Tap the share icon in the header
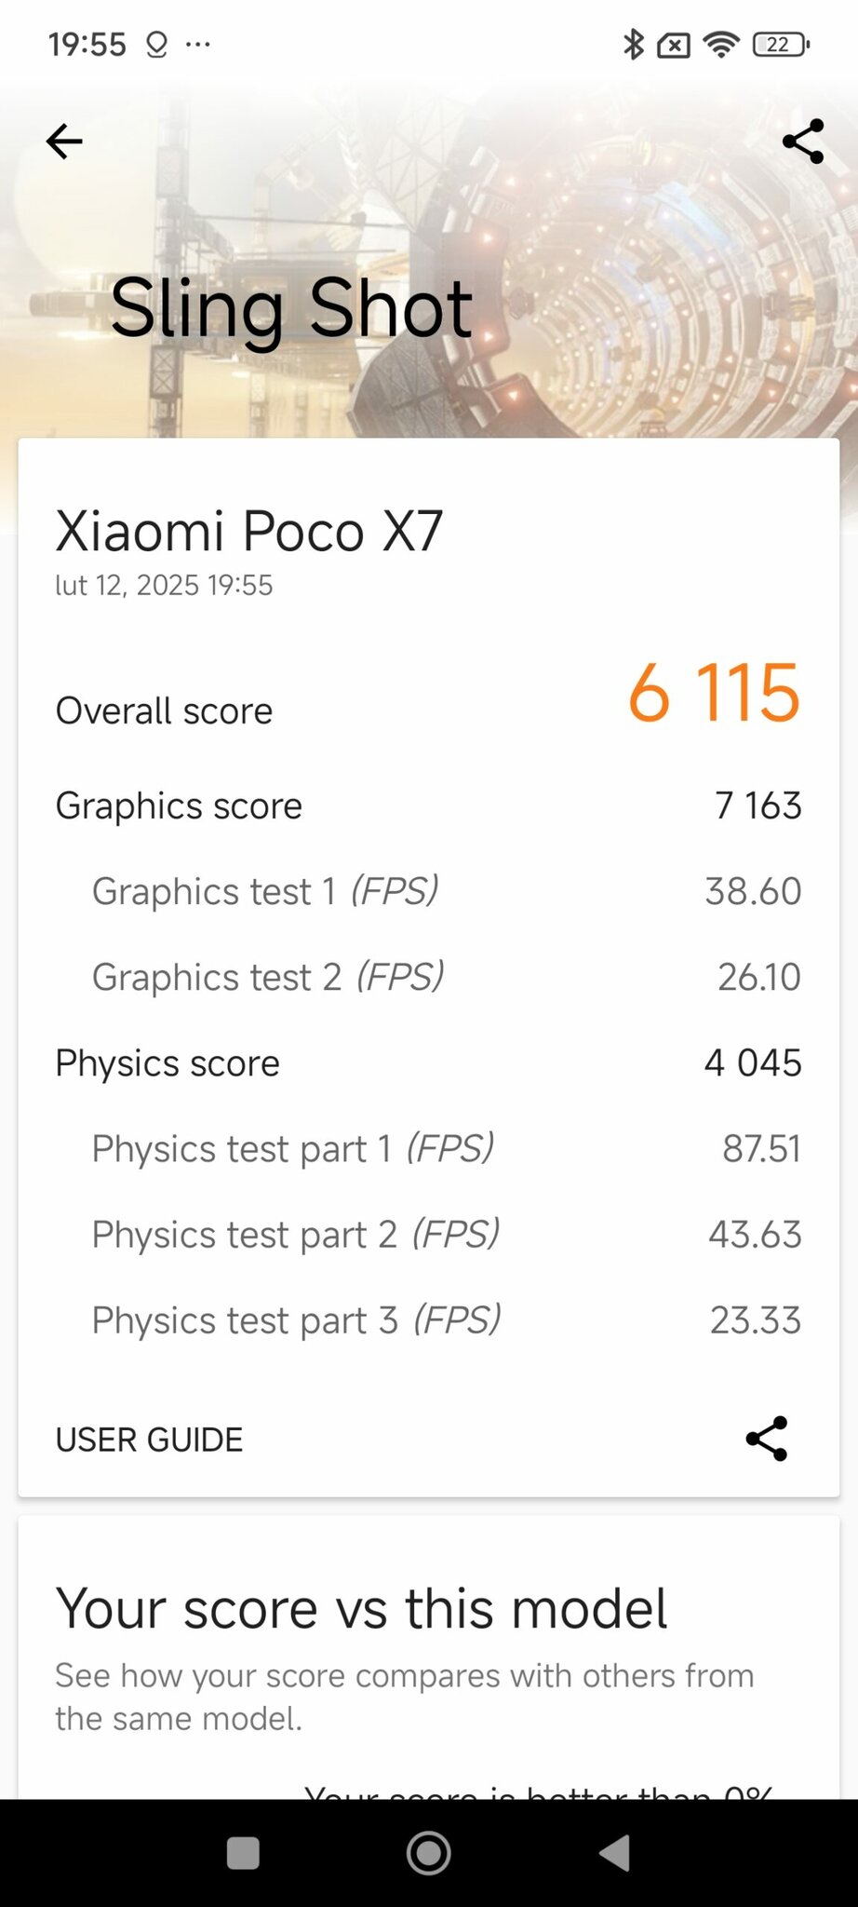This screenshot has height=1907, width=858. click(x=803, y=142)
